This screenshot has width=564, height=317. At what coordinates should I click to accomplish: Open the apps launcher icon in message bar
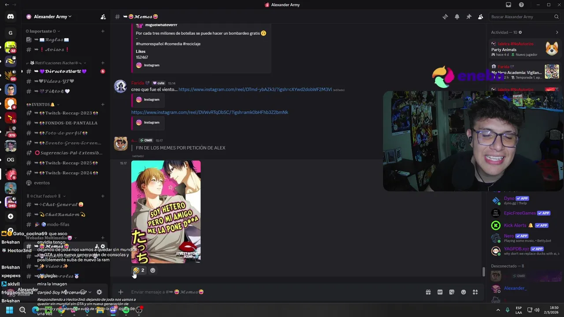(x=475, y=292)
